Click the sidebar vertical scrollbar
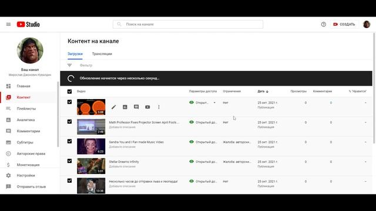Screen dimensions: 376x211 pos(58,114)
